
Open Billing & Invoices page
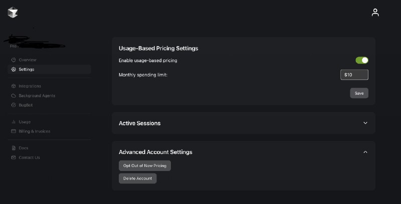[35, 131]
